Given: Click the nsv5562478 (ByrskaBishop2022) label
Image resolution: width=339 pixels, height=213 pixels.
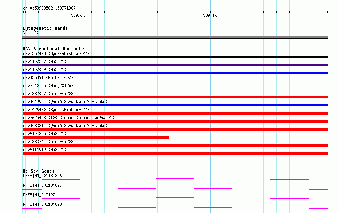Looking at the screenshot, I should click(x=56, y=53).
